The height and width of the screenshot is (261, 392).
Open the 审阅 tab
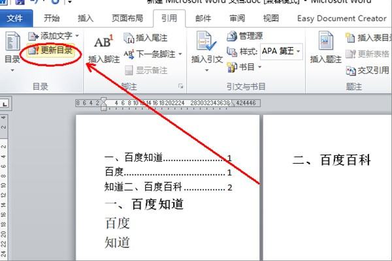pos(237,18)
